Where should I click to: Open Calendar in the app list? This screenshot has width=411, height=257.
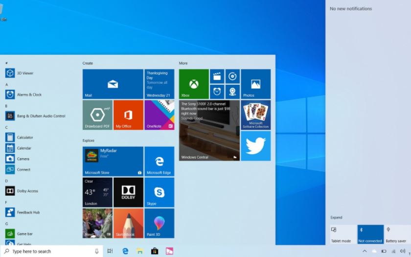[24, 148]
